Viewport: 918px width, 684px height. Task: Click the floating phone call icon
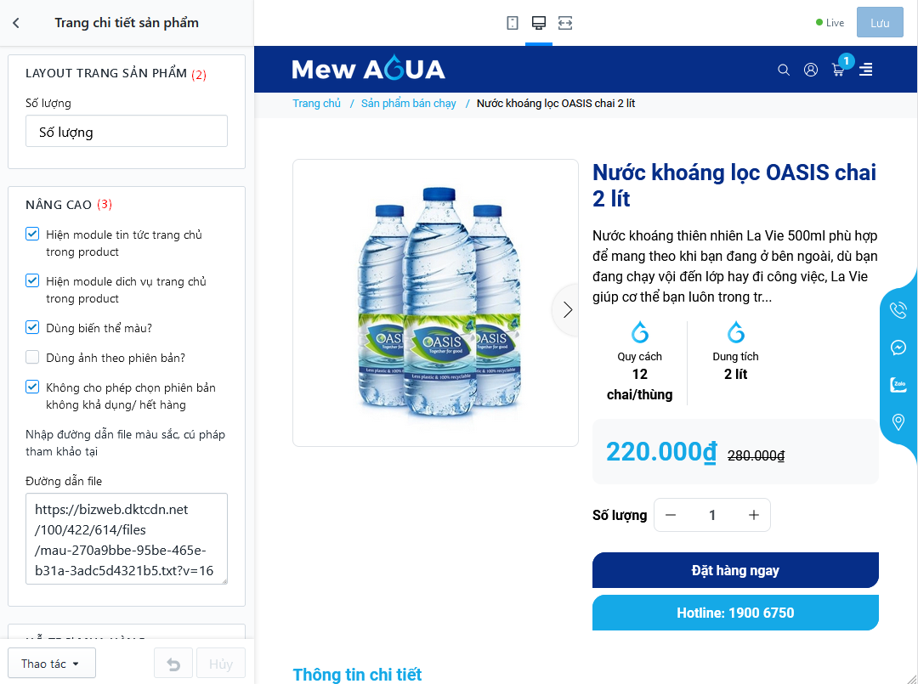coord(898,310)
